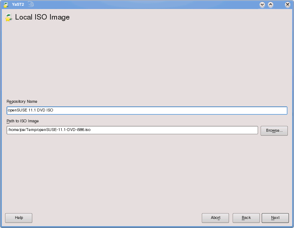Screen dimensions: 294x228
Task: Click the Browse... button
Action: click(x=274, y=131)
